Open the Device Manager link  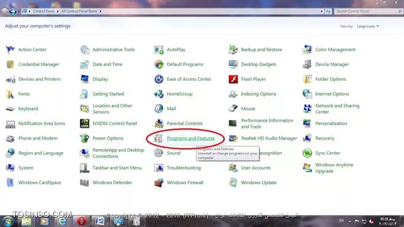tap(332, 64)
